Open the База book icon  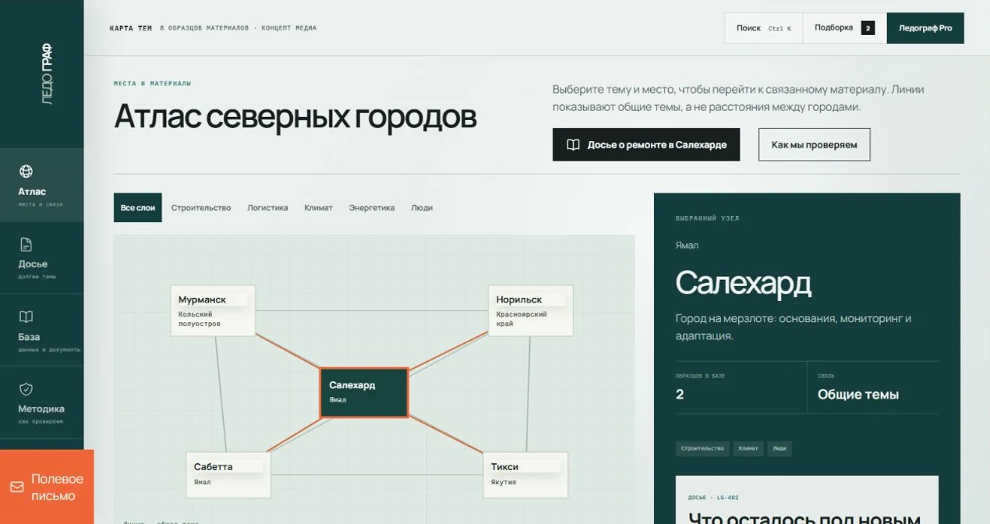[x=26, y=317]
